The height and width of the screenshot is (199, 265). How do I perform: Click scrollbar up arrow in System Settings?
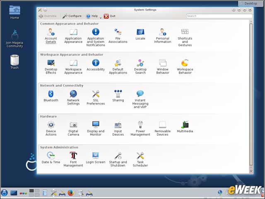click(251, 22)
